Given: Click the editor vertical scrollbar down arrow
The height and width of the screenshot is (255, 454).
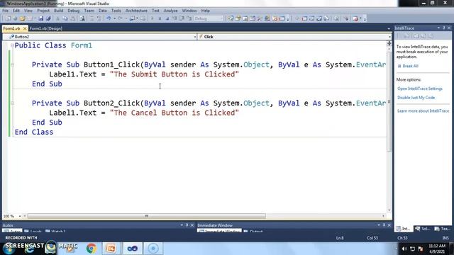Looking at the screenshot, I should click(x=389, y=210).
